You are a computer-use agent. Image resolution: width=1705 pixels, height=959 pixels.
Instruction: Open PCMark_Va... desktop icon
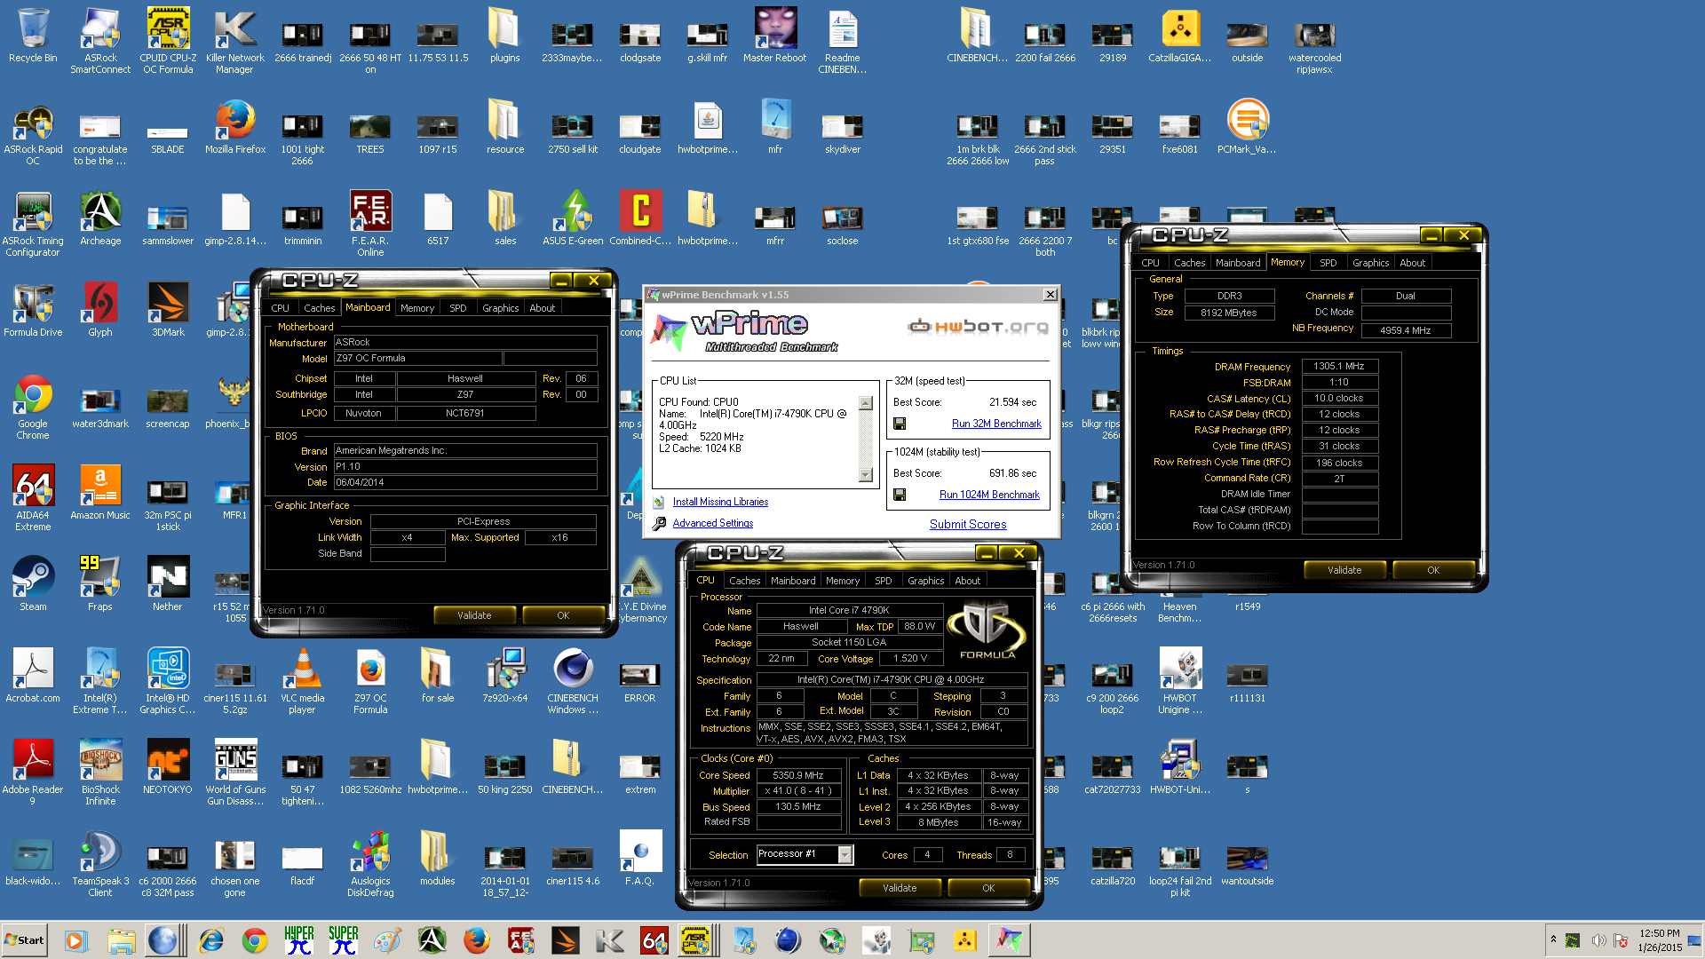(x=1248, y=126)
